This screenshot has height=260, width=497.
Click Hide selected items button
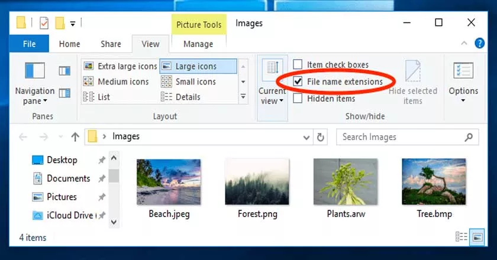click(x=413, y=82)
